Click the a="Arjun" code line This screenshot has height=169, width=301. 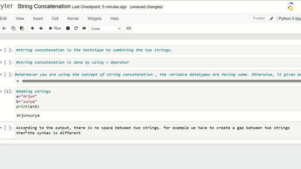click(26, 96)
